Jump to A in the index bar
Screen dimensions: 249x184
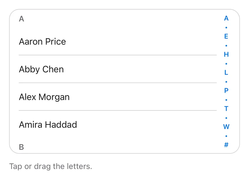click(x=226, y=18)
